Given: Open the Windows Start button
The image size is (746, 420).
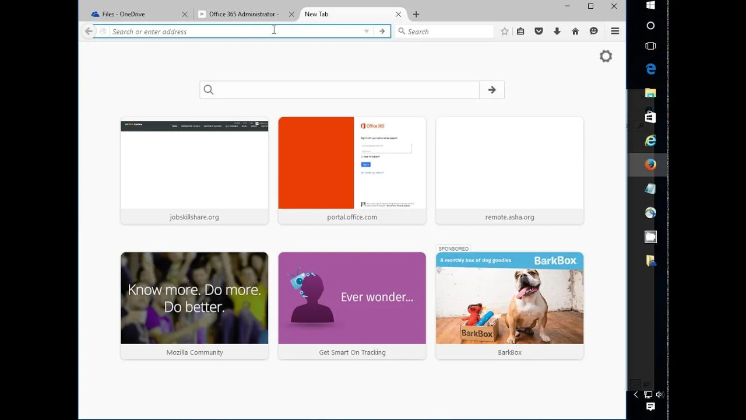Looking at the screenshot, I should coord(650,5).
